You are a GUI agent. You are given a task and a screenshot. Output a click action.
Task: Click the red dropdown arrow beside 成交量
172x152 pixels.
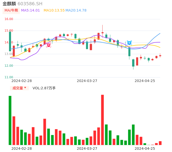[25, 88]
